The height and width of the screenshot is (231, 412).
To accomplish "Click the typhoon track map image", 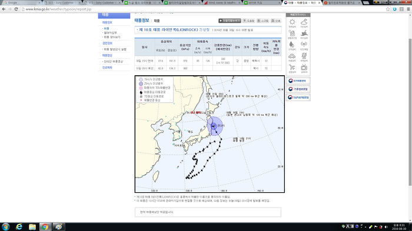I will click(210, 134).
